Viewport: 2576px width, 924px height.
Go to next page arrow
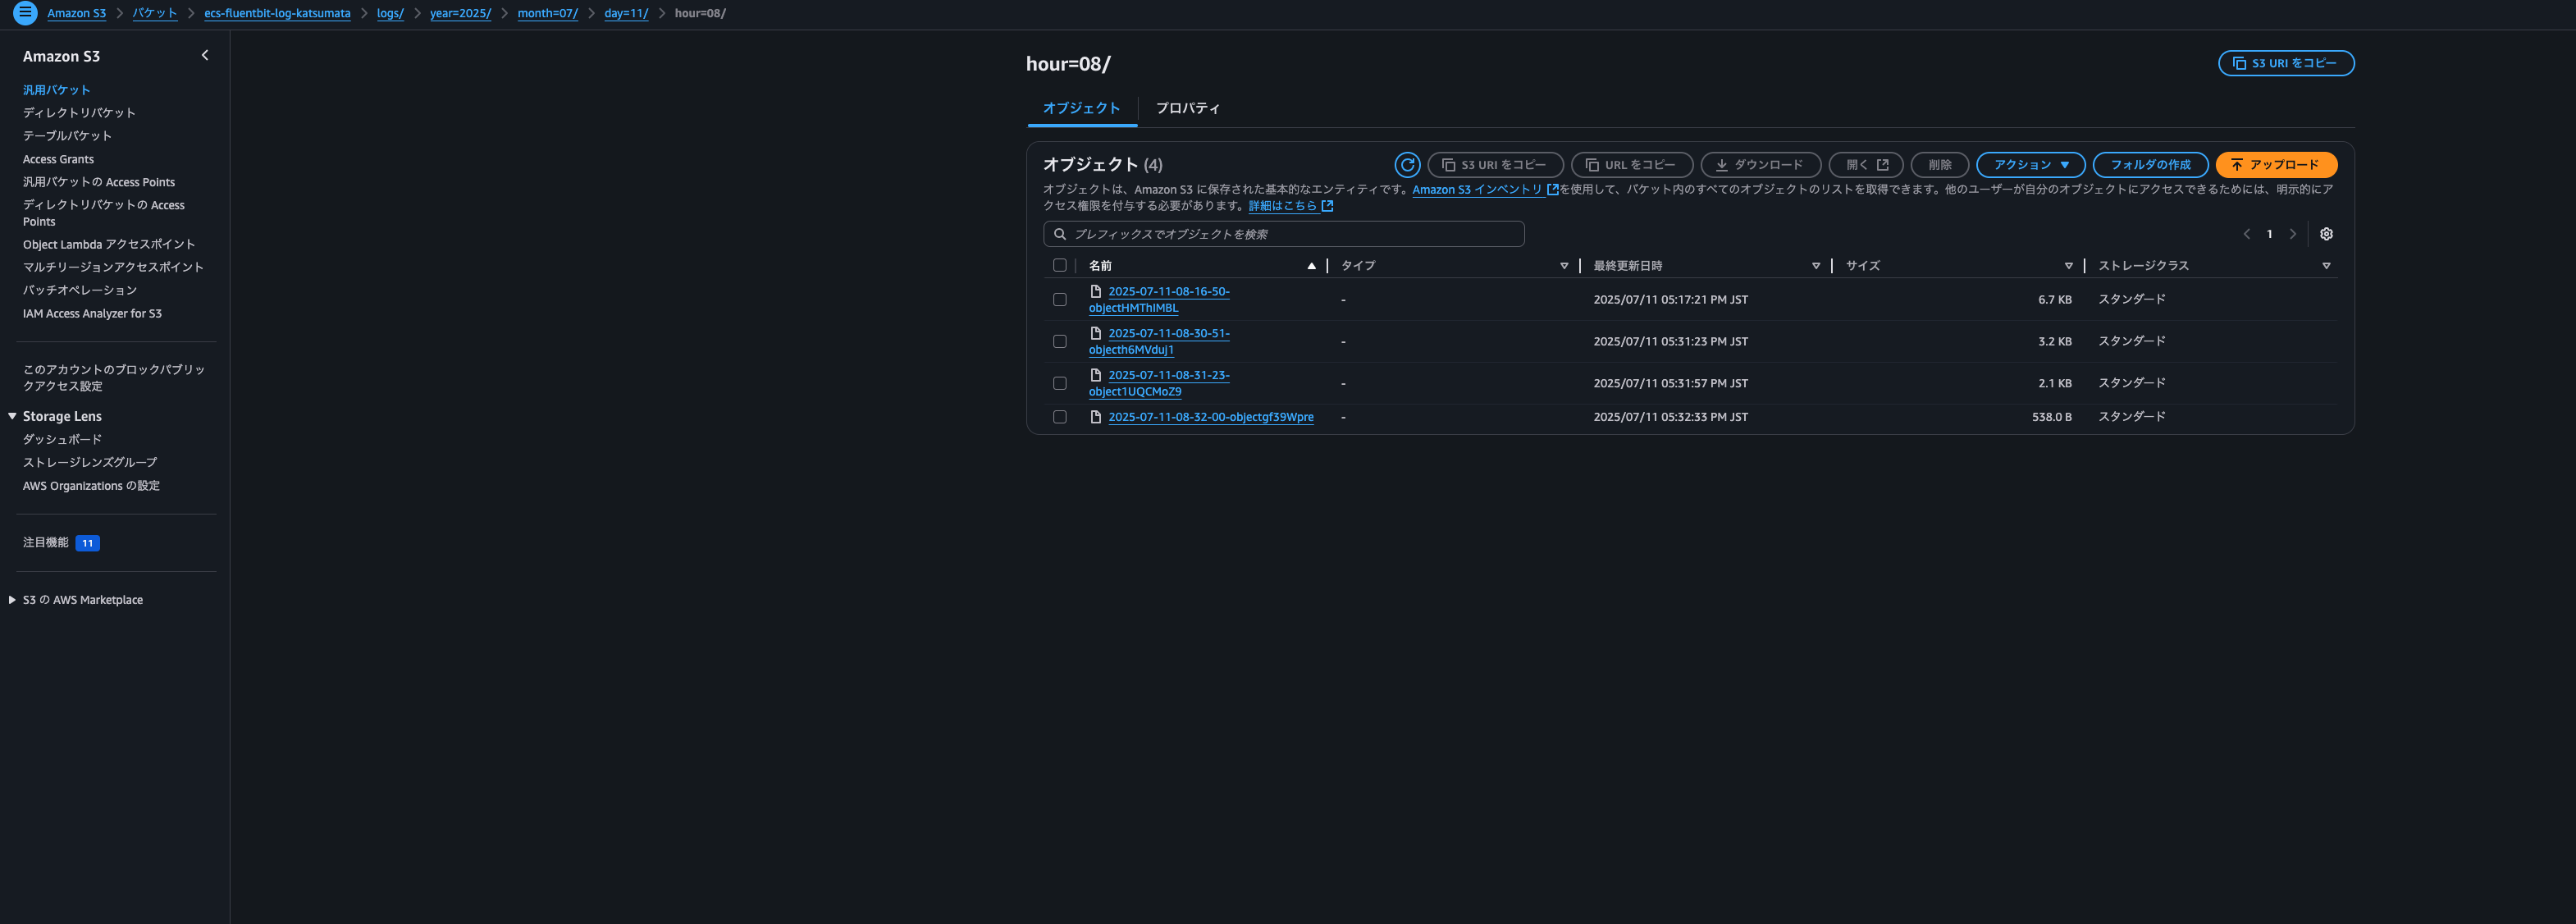2292,234
